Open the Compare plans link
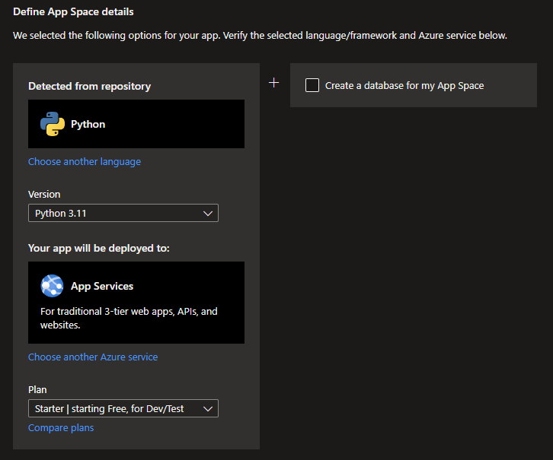553x460 pixels. [x=61, y=427]
